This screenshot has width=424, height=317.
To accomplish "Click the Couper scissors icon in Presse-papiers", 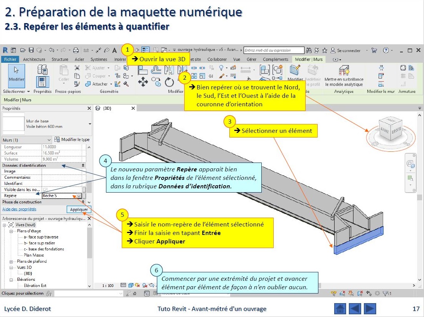I will click(77, 67).
